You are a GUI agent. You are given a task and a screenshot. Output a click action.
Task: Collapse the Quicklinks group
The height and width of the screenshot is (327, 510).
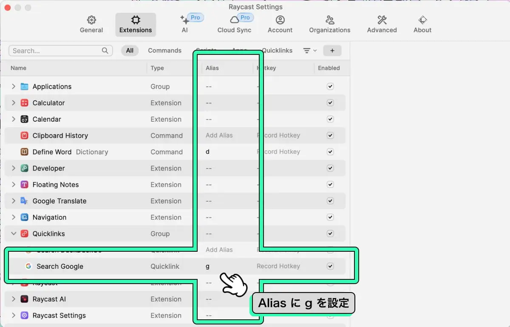[x=14, y=233]
